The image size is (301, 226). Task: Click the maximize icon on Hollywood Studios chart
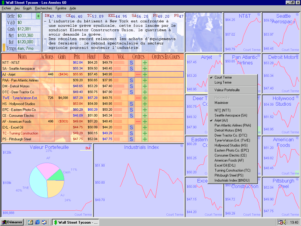297,97
